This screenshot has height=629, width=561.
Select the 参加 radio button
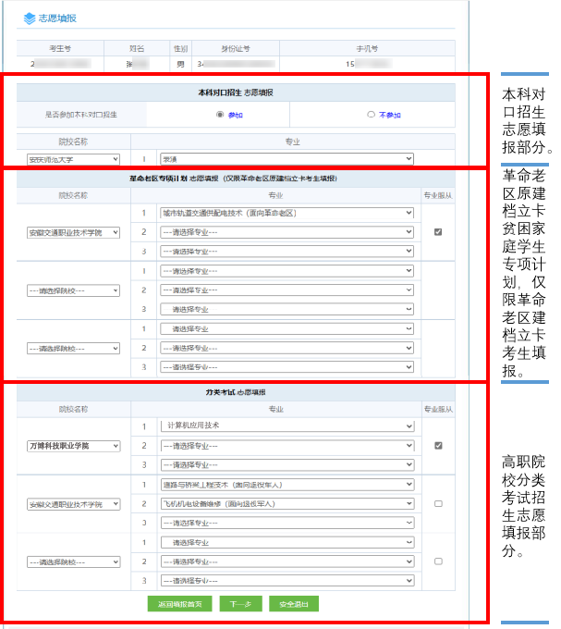pyautogui.click(x=219, y=116)
